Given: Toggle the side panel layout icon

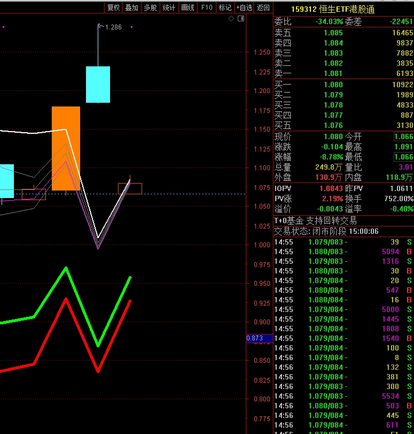Looking at the screenshot, I should click(241, 19).
